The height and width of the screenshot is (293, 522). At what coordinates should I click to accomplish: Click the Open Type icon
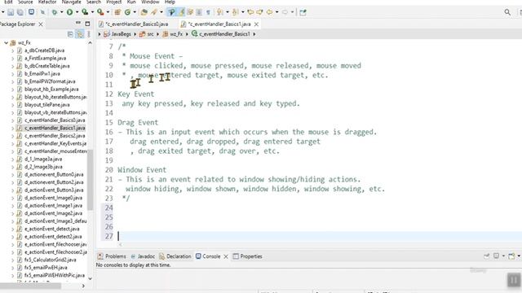(144, 12)
